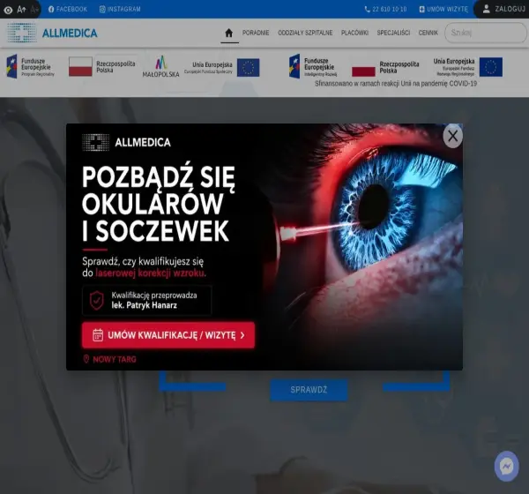The width and height of the screenshot is (529, 494).
Task: Click the Fundusze Europejskie Program Regionalny logo
Action: [x=30, y=66]
